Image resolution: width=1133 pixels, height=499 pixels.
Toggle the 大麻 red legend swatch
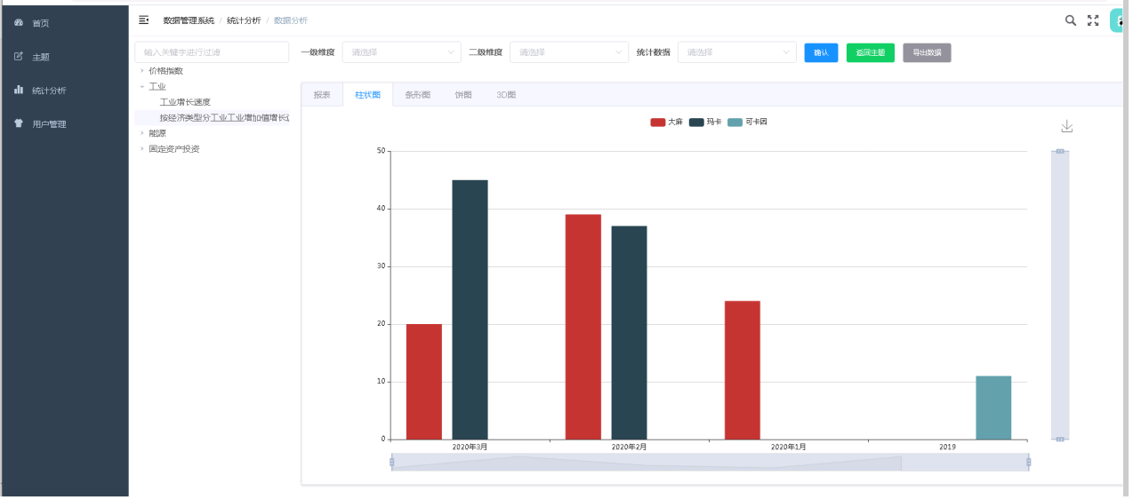tap(658, 122)
